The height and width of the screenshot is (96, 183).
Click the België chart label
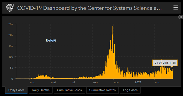point(51,40)
